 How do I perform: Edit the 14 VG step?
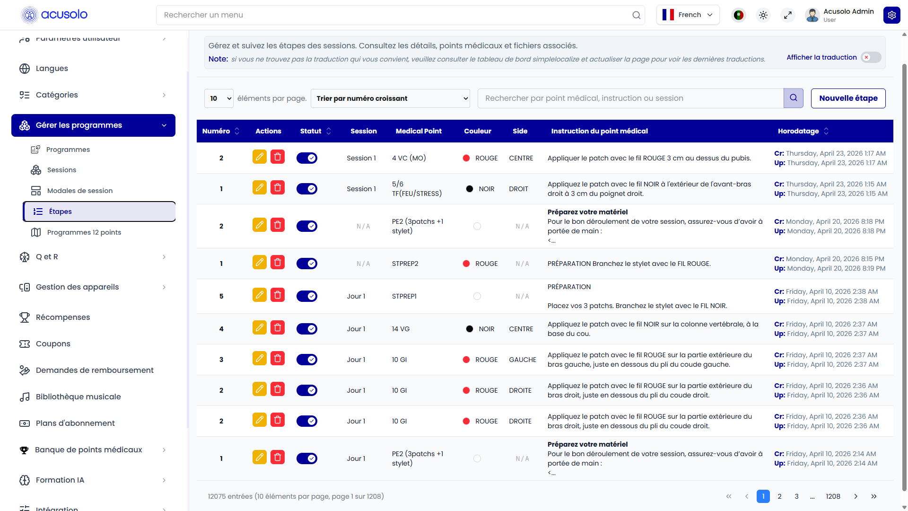point(260,328)
